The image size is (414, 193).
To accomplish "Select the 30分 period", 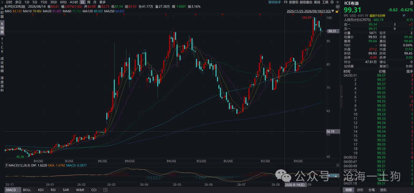I will point(53,2).
